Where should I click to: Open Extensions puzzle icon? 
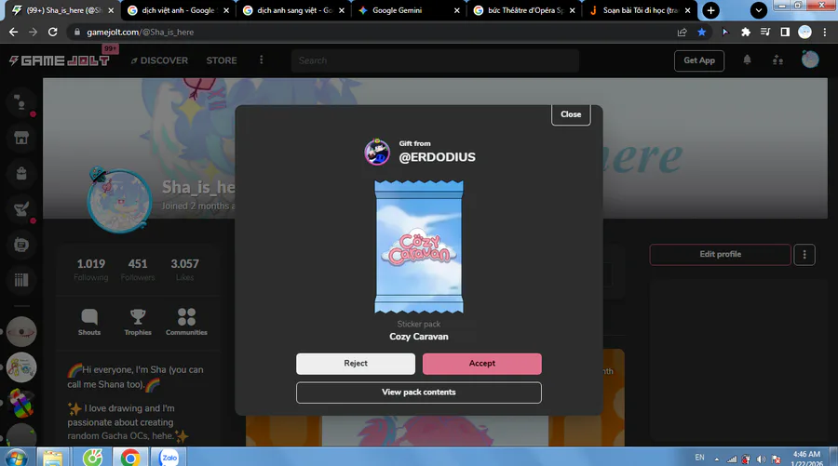746,32
